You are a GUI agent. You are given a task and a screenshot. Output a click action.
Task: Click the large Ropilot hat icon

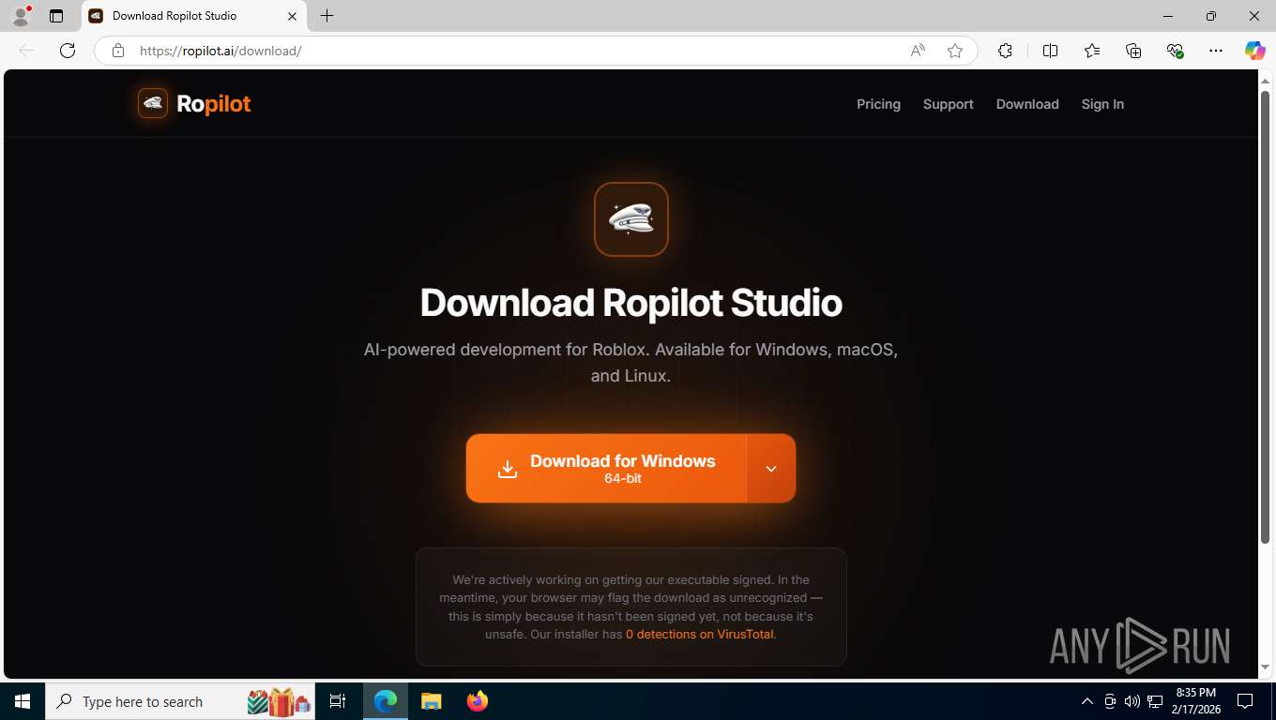631,219
